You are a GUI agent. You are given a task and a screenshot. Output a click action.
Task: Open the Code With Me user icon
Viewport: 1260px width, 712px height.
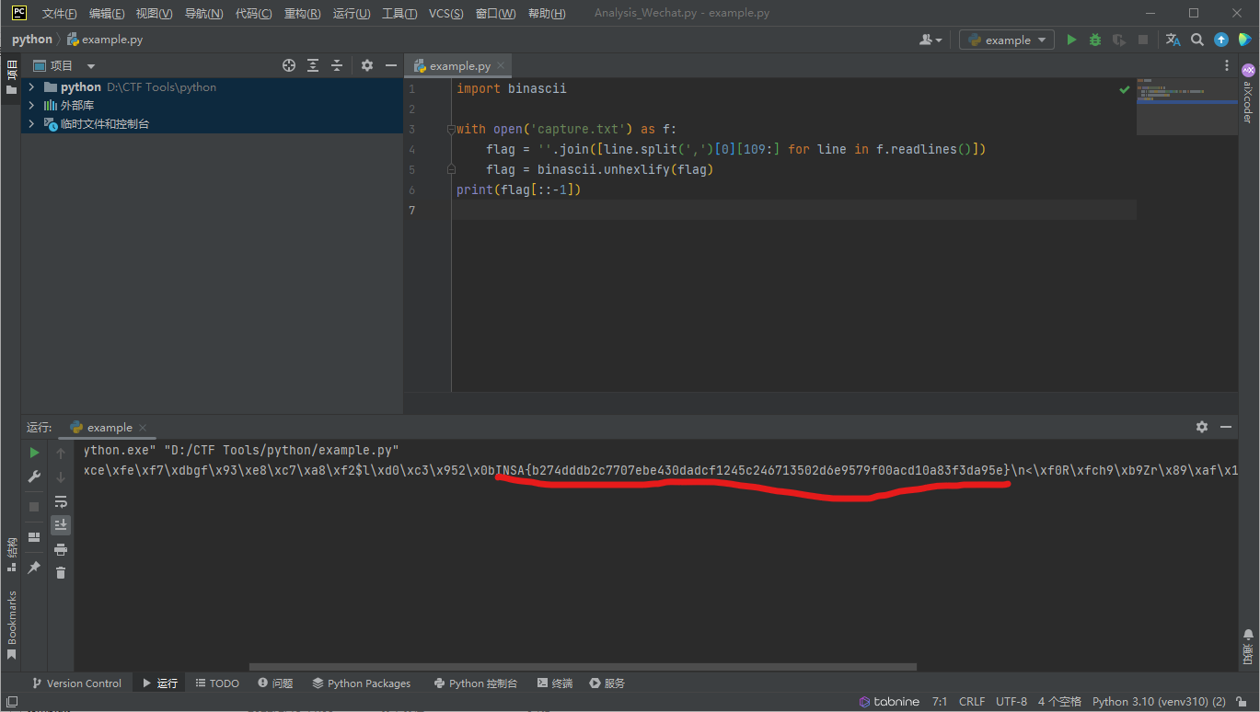[931, 40]
